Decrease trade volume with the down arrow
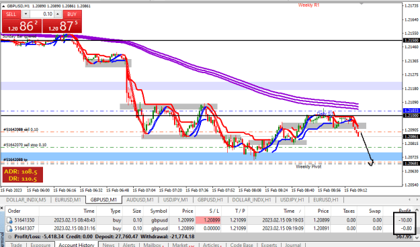This screenshot has width=420, height=247. pyautogui.click(x=26, y=14)
